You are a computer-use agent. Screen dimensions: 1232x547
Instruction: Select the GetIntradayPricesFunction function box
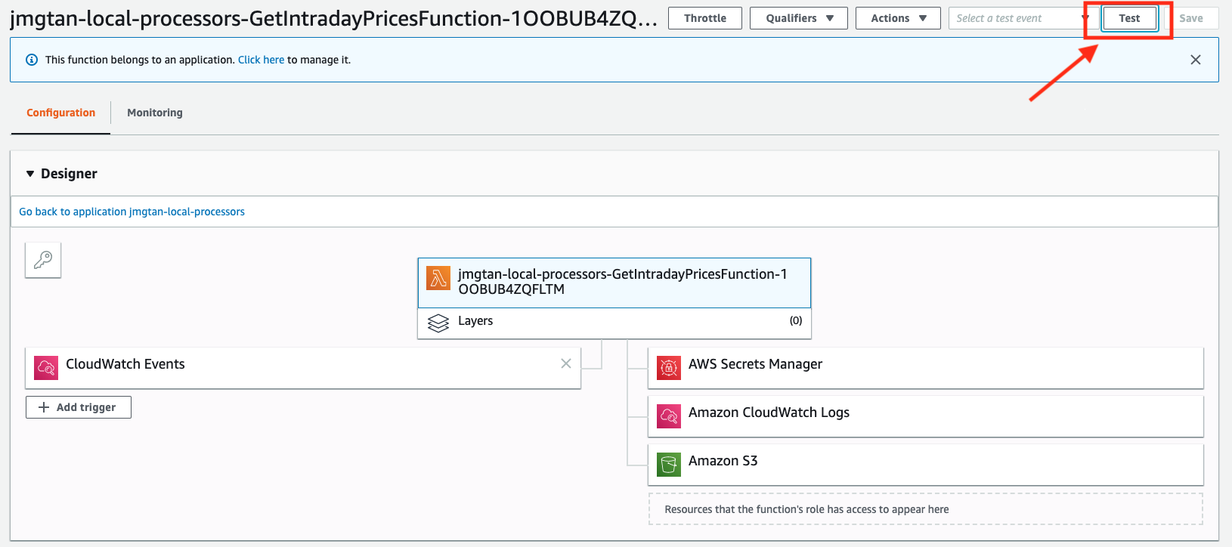(614, 283)
